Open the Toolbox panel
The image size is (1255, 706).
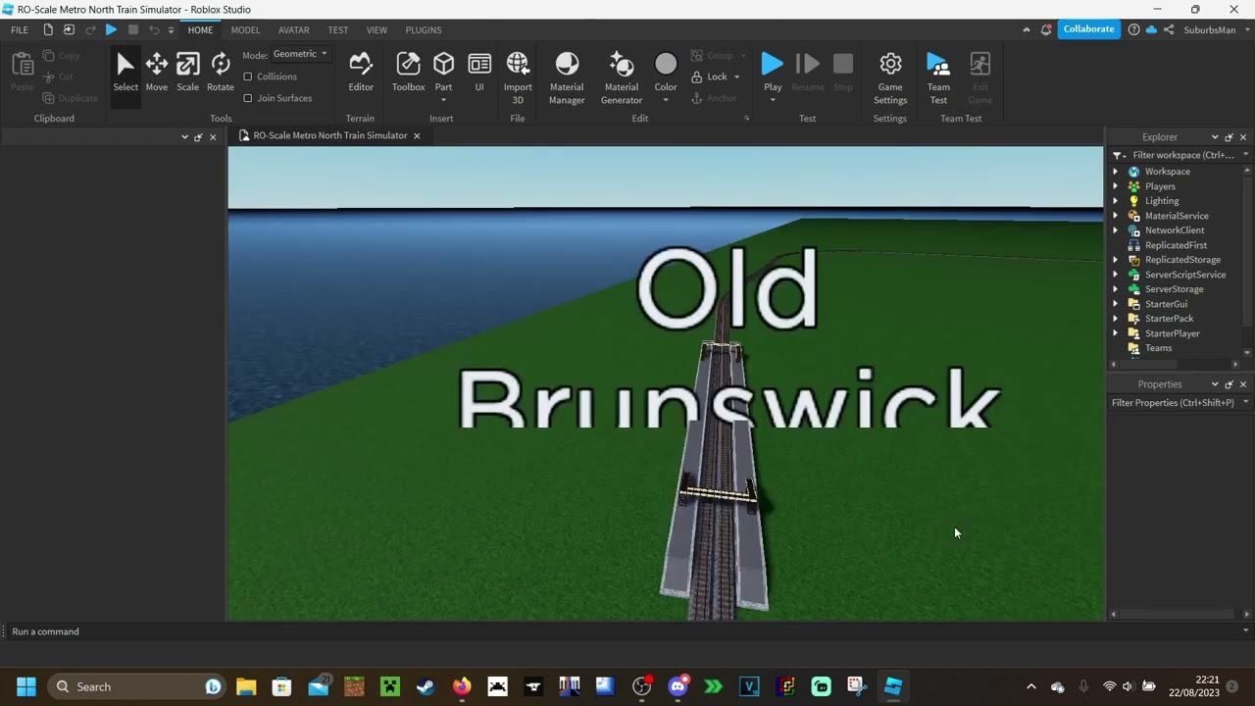click(408, 74)
